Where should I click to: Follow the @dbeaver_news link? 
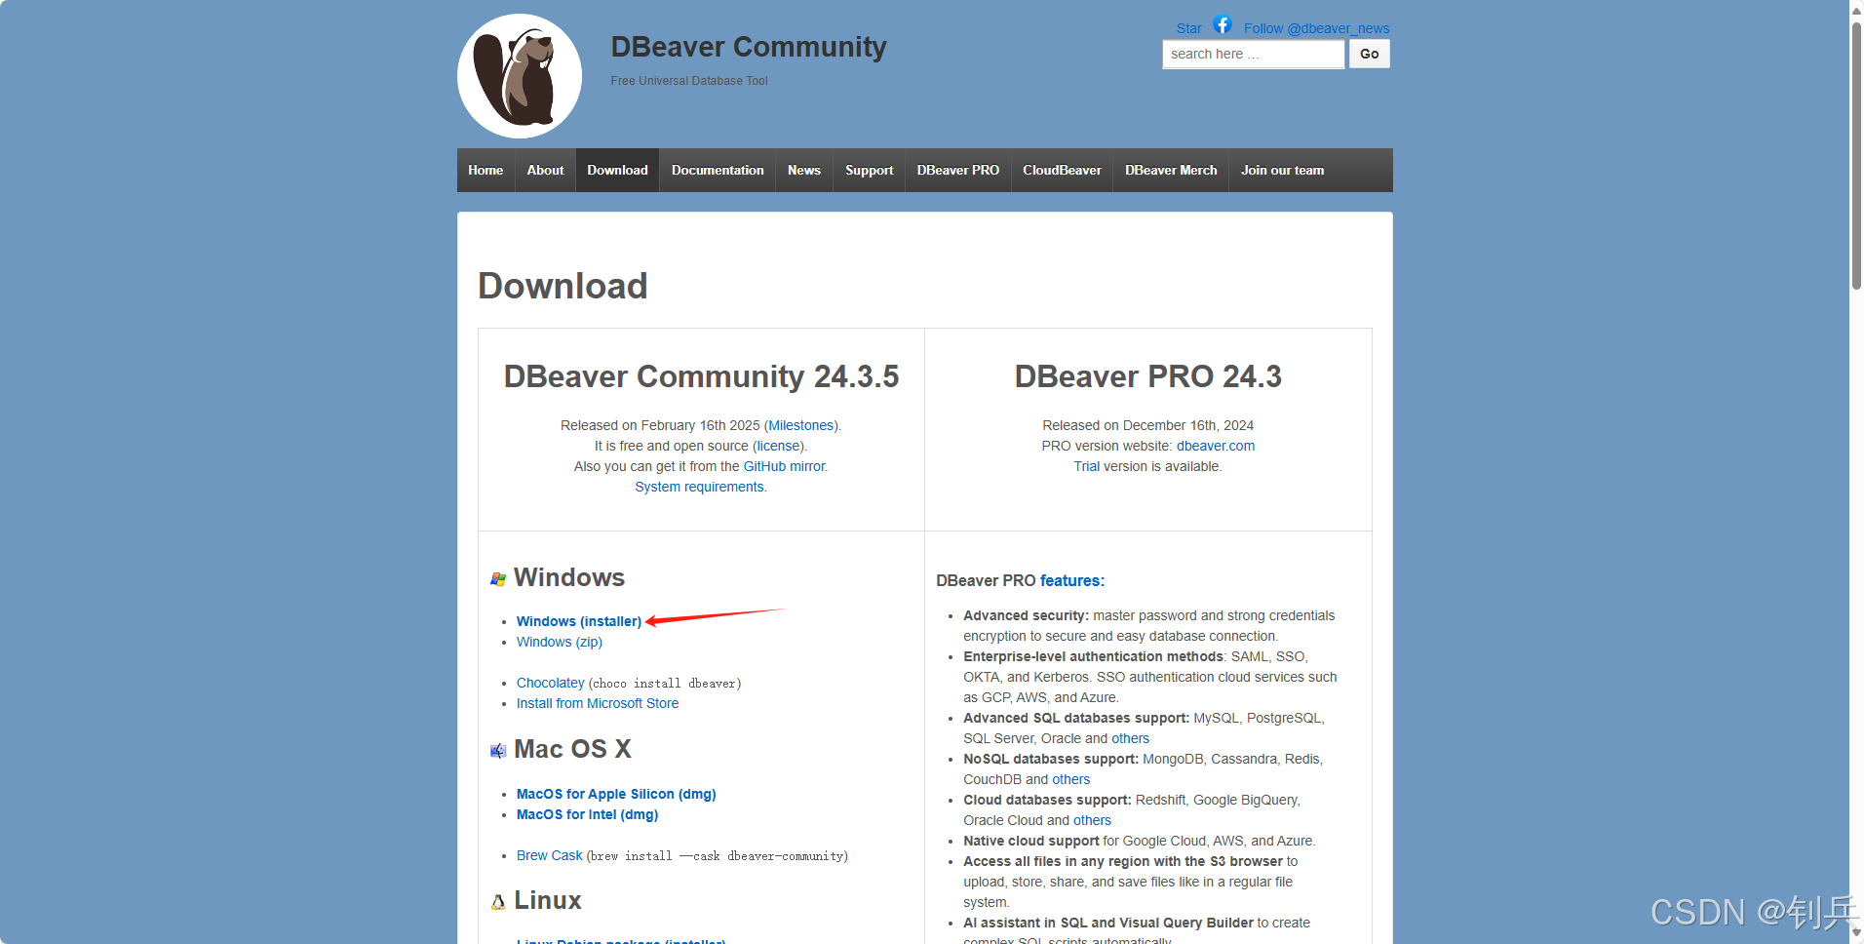click(1316, 28)
